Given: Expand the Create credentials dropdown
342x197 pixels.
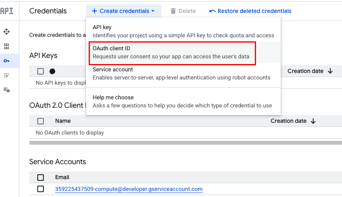Looking at the screenshot, I should (123, 11).
